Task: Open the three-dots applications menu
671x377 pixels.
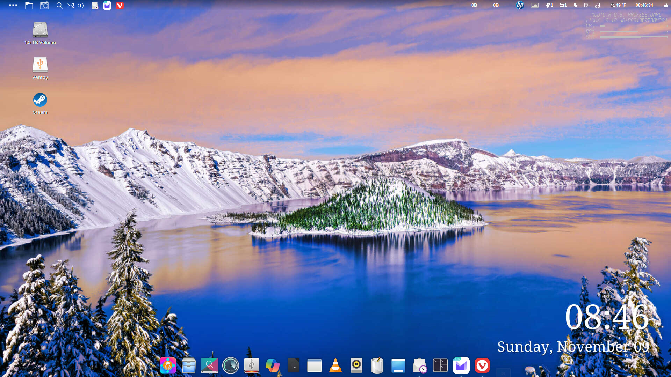Action: click(x=13, y=6)
